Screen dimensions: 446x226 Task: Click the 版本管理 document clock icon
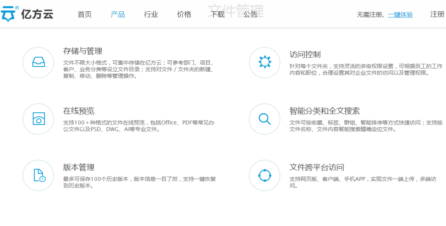(38, 175)
